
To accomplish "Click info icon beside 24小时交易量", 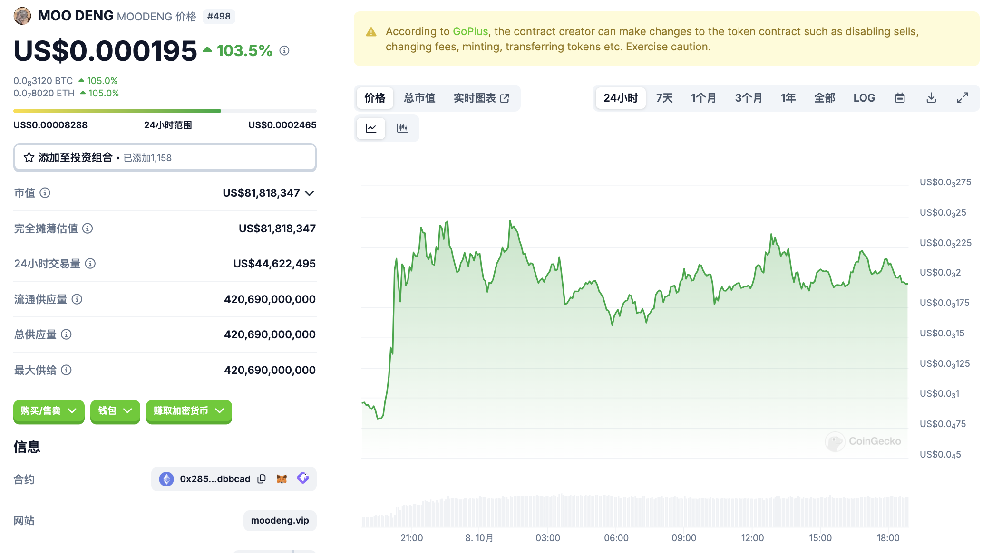I will coord(90,264).
